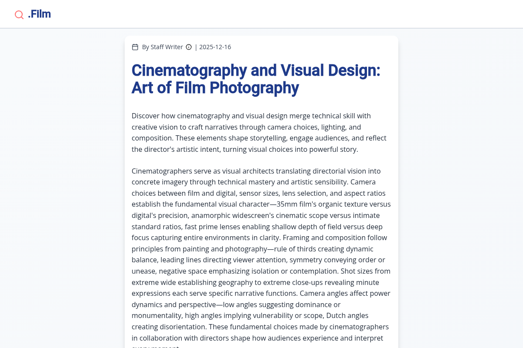The height and width of the screenshot is (348, 523).
Task: Click the calendar icon beside the byline
Action: pyautogui.click(x=135, y=47)
